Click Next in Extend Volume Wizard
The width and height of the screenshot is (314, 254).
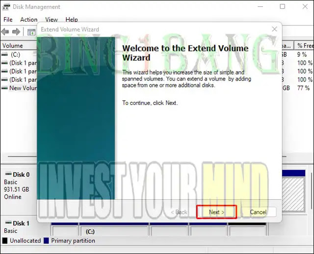216,212
